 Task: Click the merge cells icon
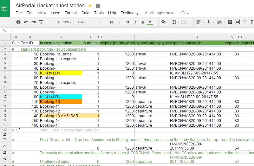[184, 22]
